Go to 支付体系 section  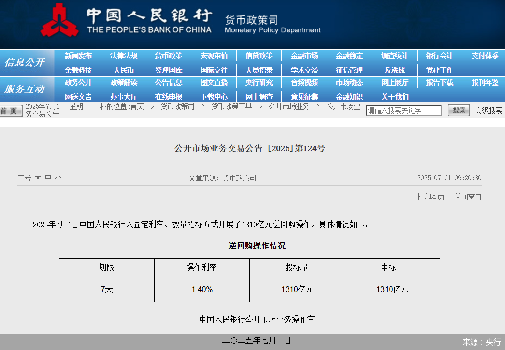coord(485,56)
